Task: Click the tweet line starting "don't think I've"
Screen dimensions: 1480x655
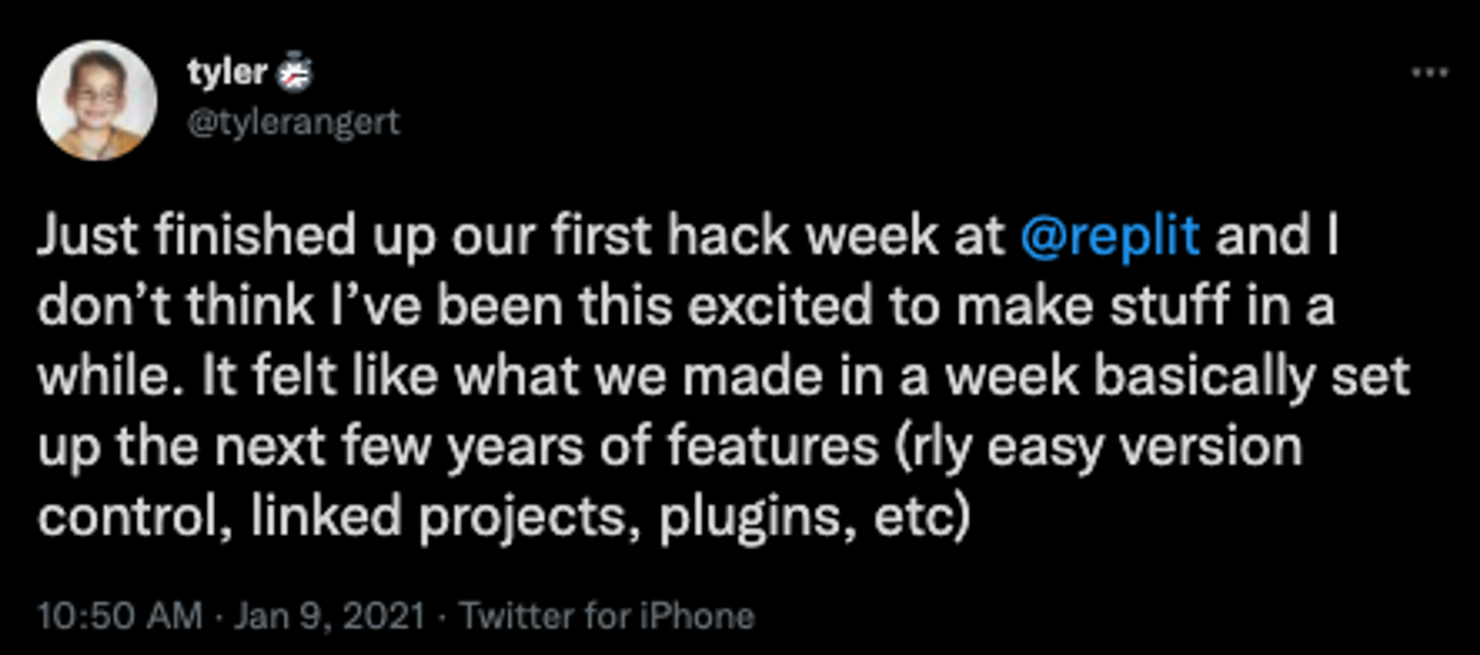Action: click(686, 305)
